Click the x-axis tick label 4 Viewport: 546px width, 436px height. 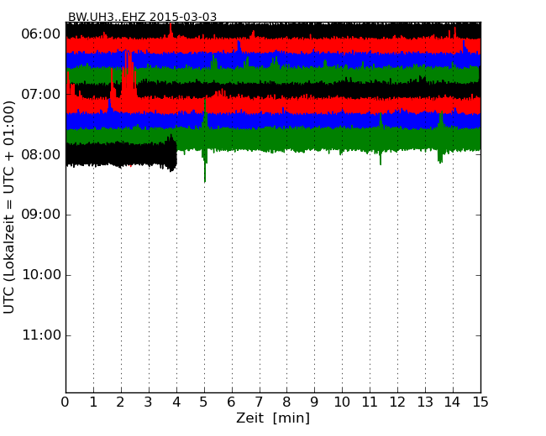(x=176, y=402)
